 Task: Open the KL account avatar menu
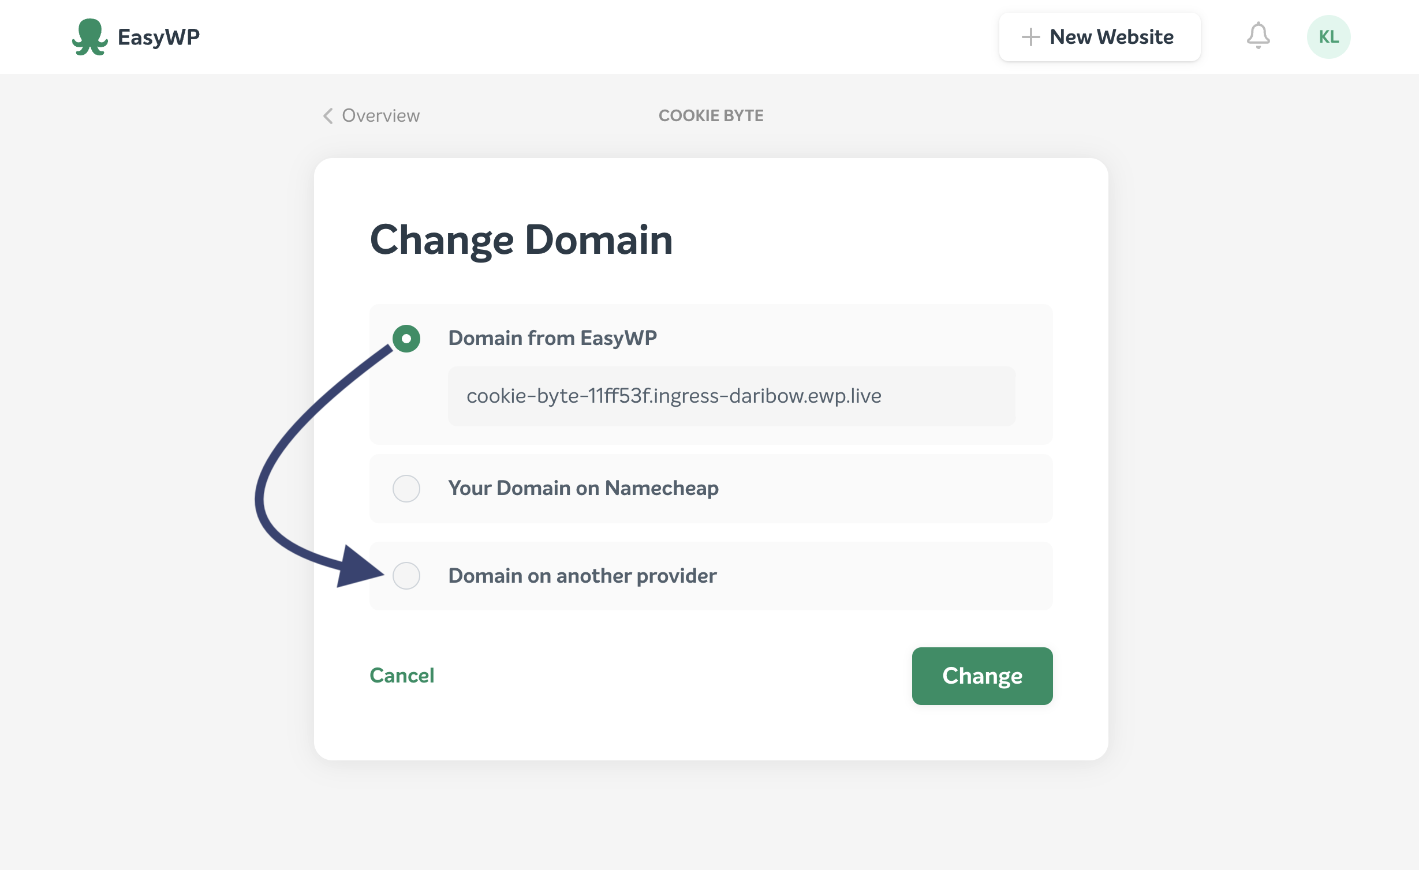tap(1328, 37)
